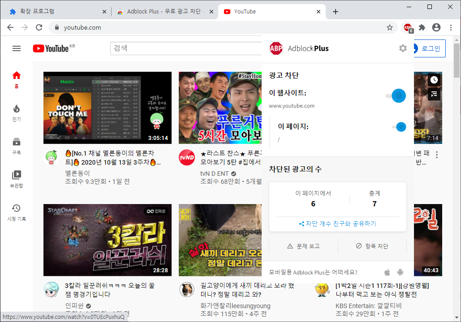This screenshot has width=461, height=322.
Task: Click the Android app icon in Adblock Plus
Action: pos(400,272)
